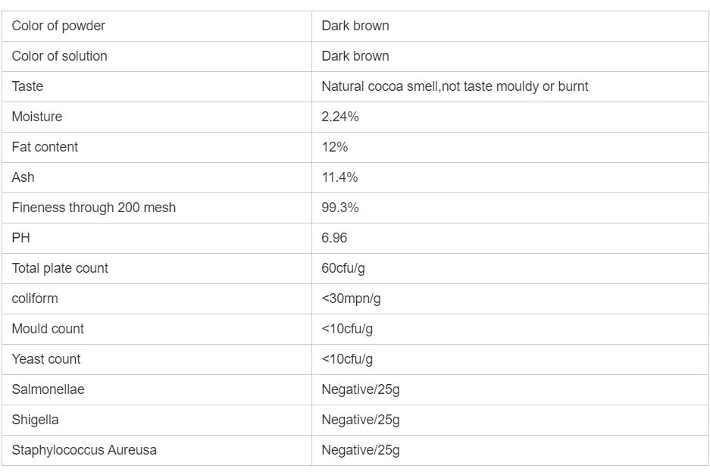The width and height of the screenshot is (710, 472).
Task: Select the Moisture value 2.24%
Action: click(340, 117)
